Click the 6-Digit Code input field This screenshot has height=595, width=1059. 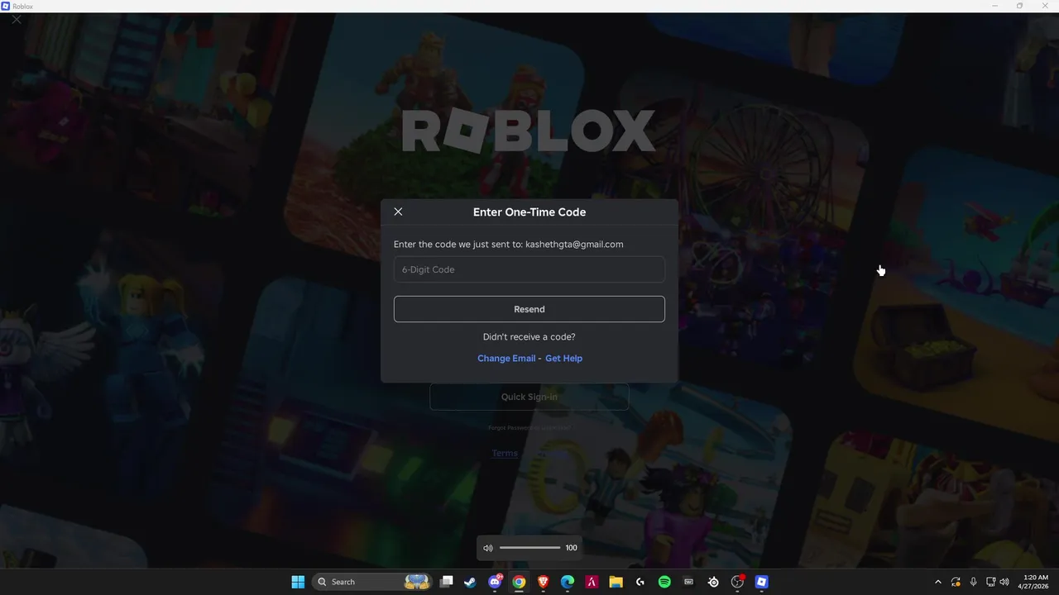pyautogui.click(x=529, y=269)
